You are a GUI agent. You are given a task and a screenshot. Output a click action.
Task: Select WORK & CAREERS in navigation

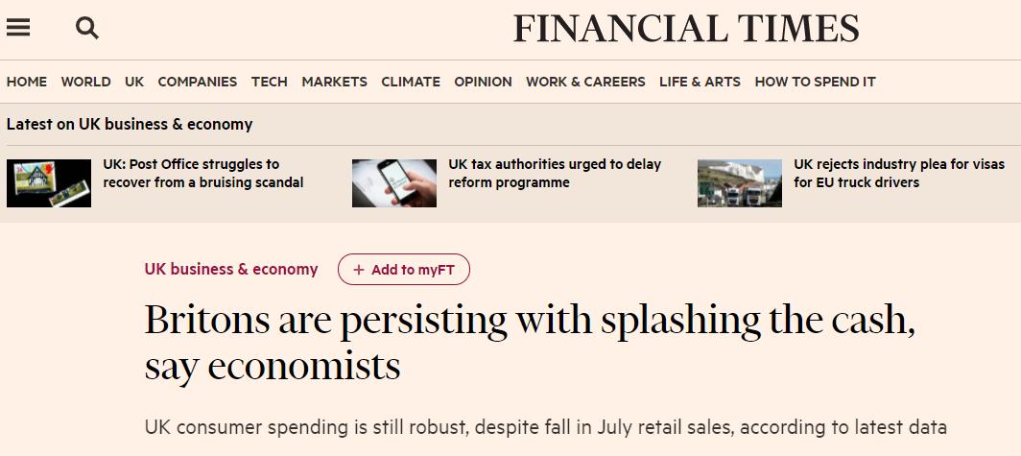[x=585, y=83]
